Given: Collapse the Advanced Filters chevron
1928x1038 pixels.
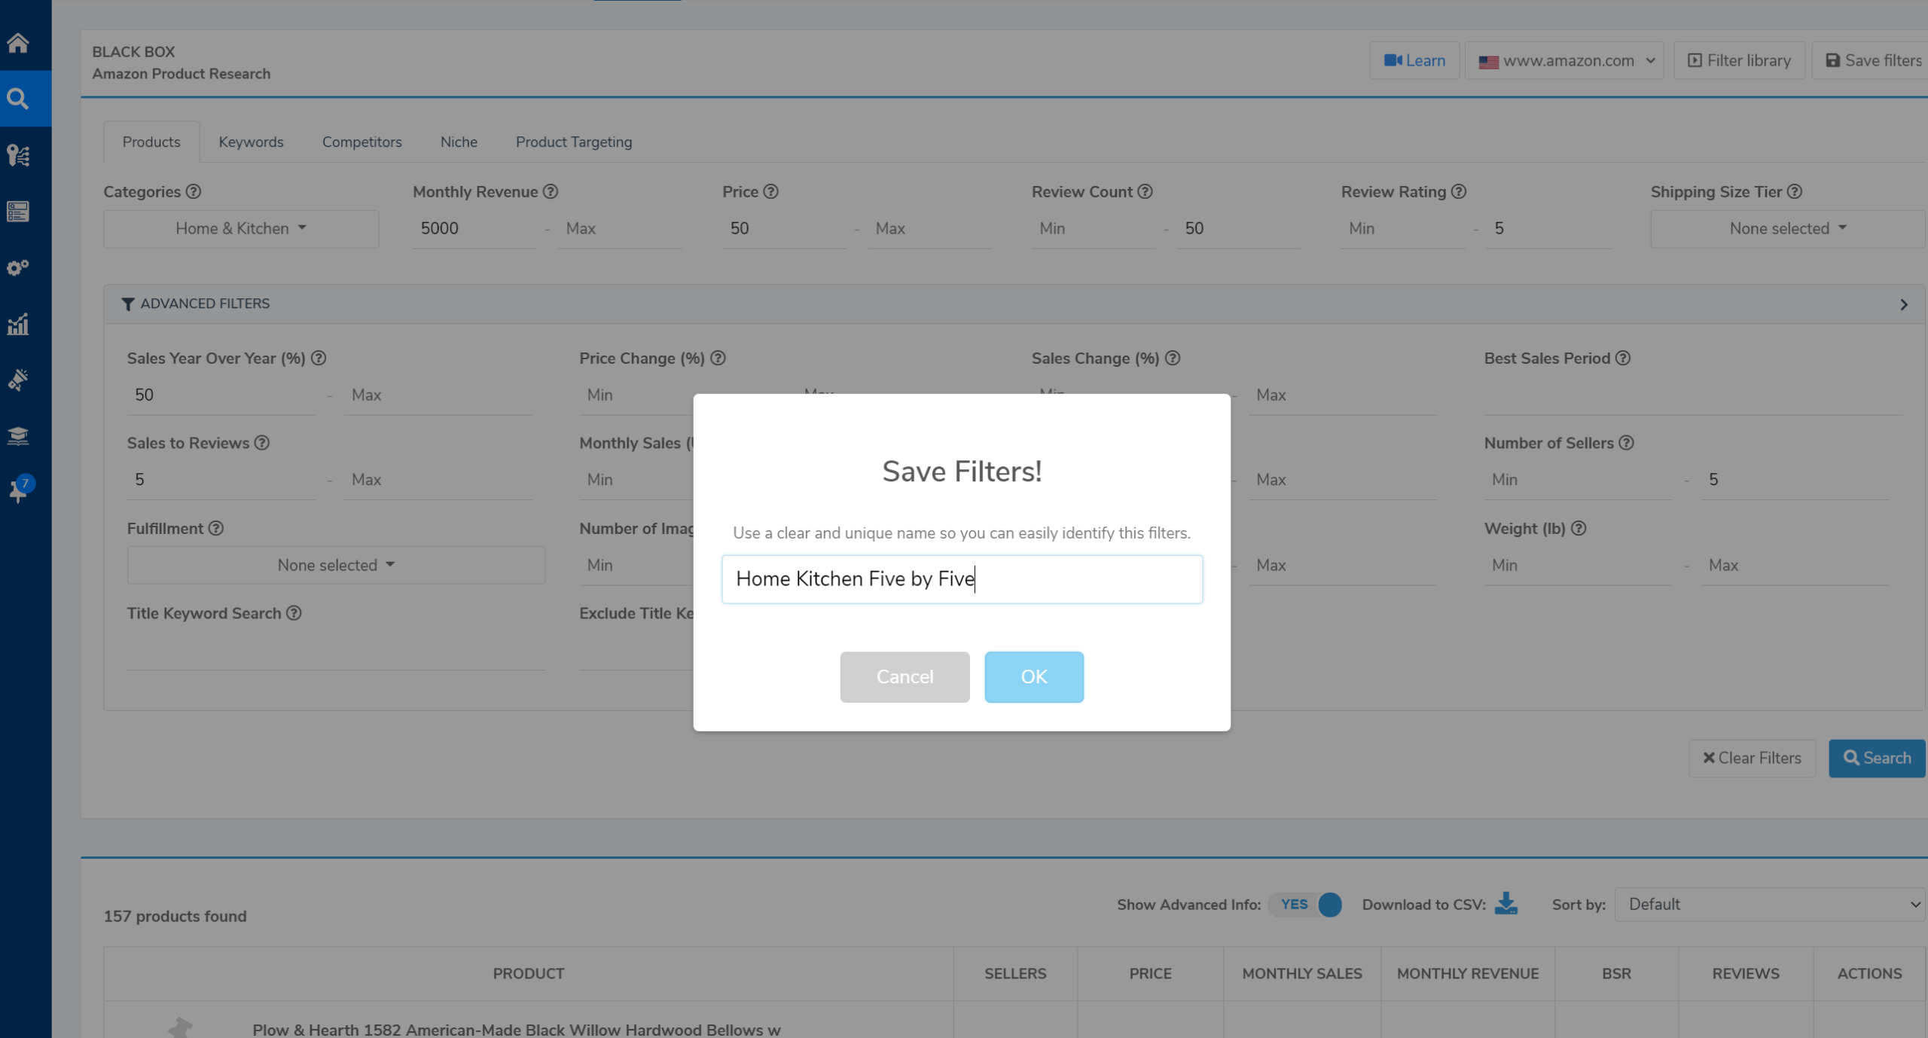Looking at the screenshot, I should pos(1903,304).
